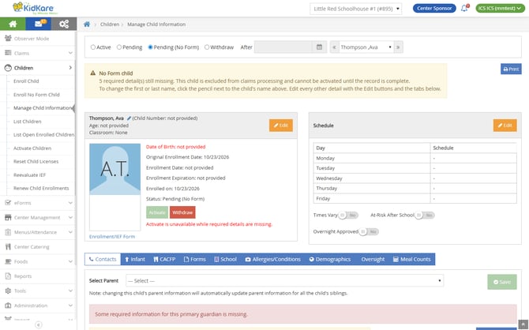Expand the Center Management chevron
The width and height of the screenshot is (529, 330).
coord(70,217)
